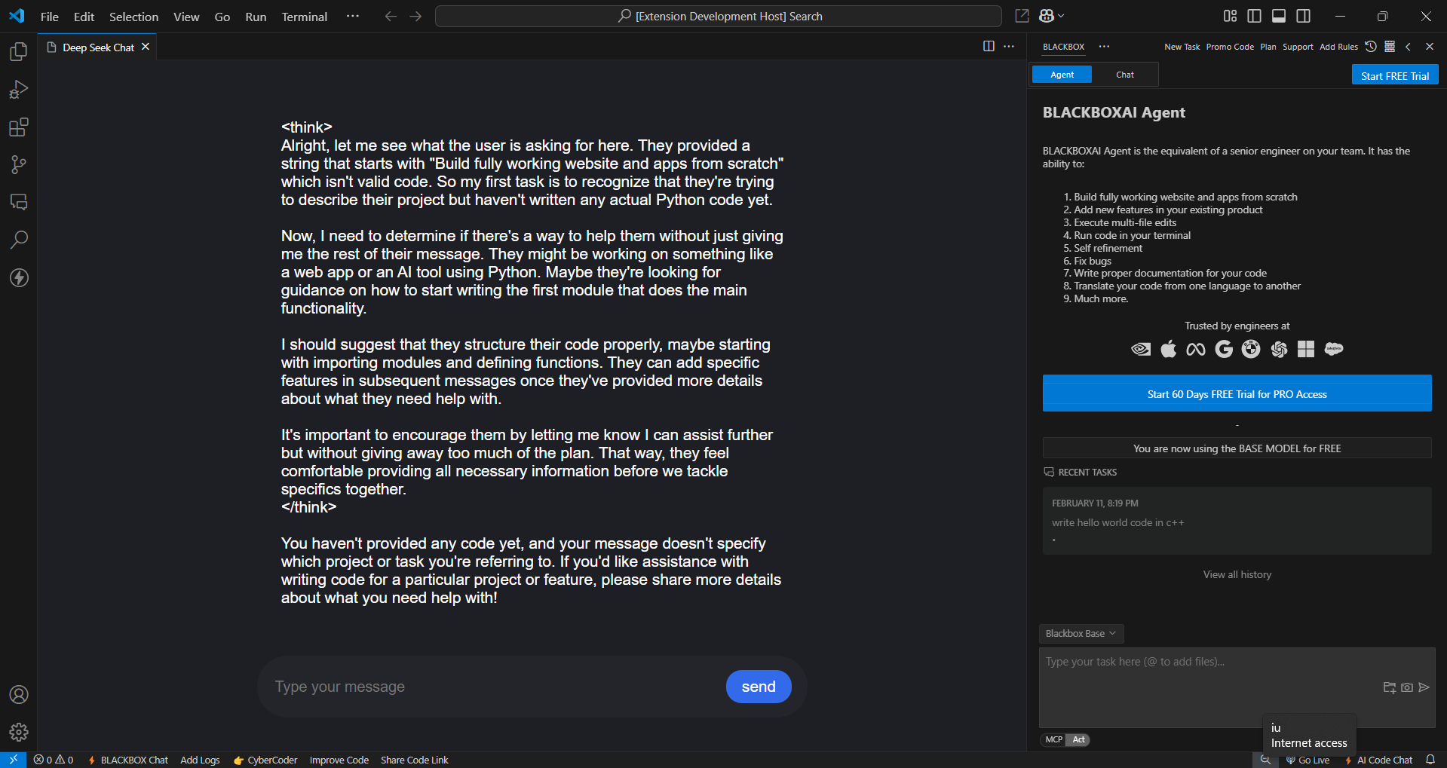Click Add Rules link
The image size is (1447, 768).
click(1338, 47)
